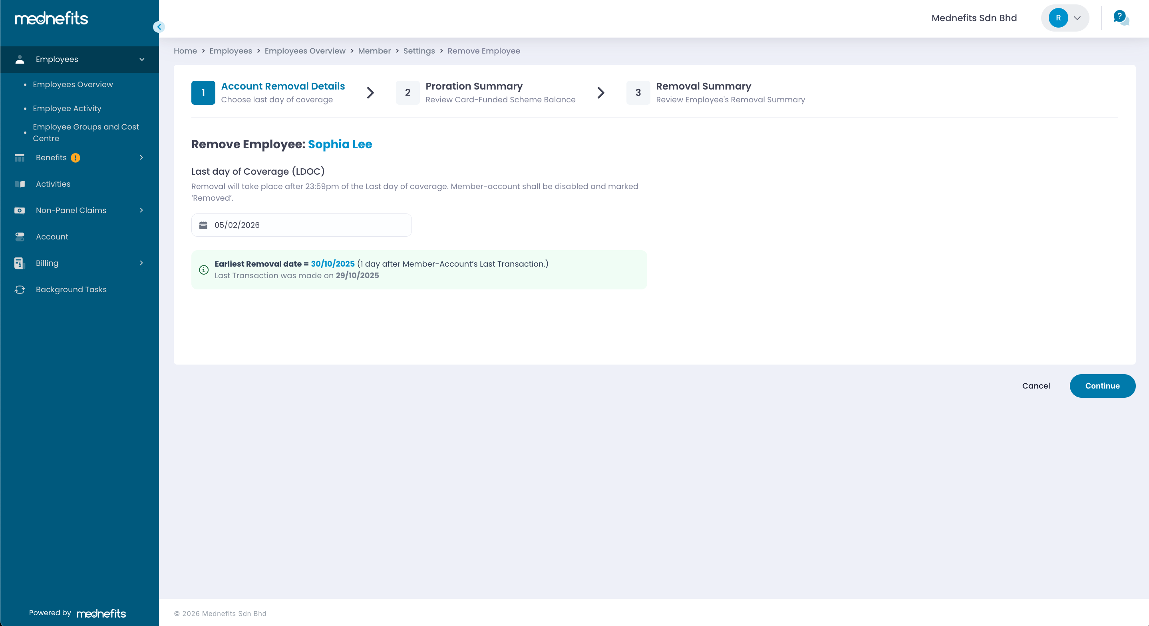This screenshot has width=1149, height=626.
Task: Expand the Non-Panel Claims submenu
Action: 141,210
